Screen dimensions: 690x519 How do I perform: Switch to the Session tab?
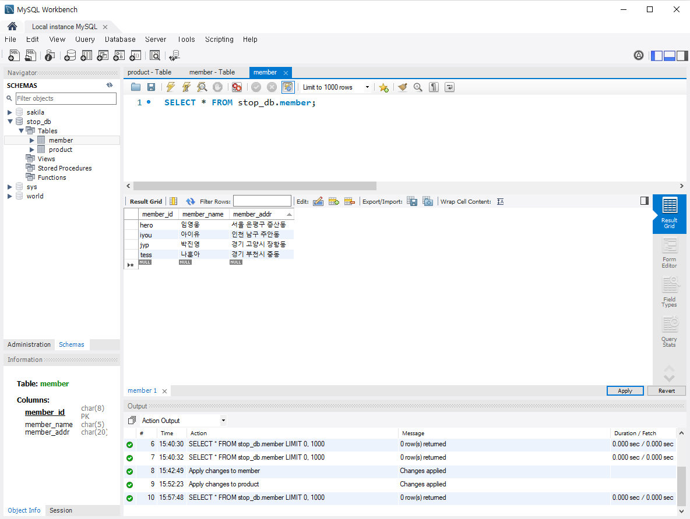pos(61,510)
